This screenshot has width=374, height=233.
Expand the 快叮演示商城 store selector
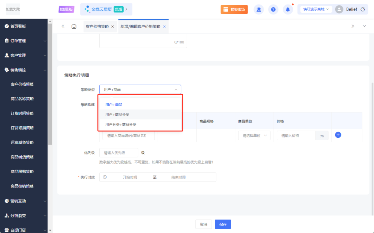315,9
